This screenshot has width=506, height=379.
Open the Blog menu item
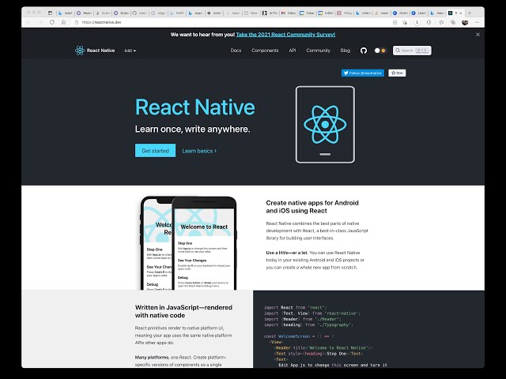tap(345, 51)
